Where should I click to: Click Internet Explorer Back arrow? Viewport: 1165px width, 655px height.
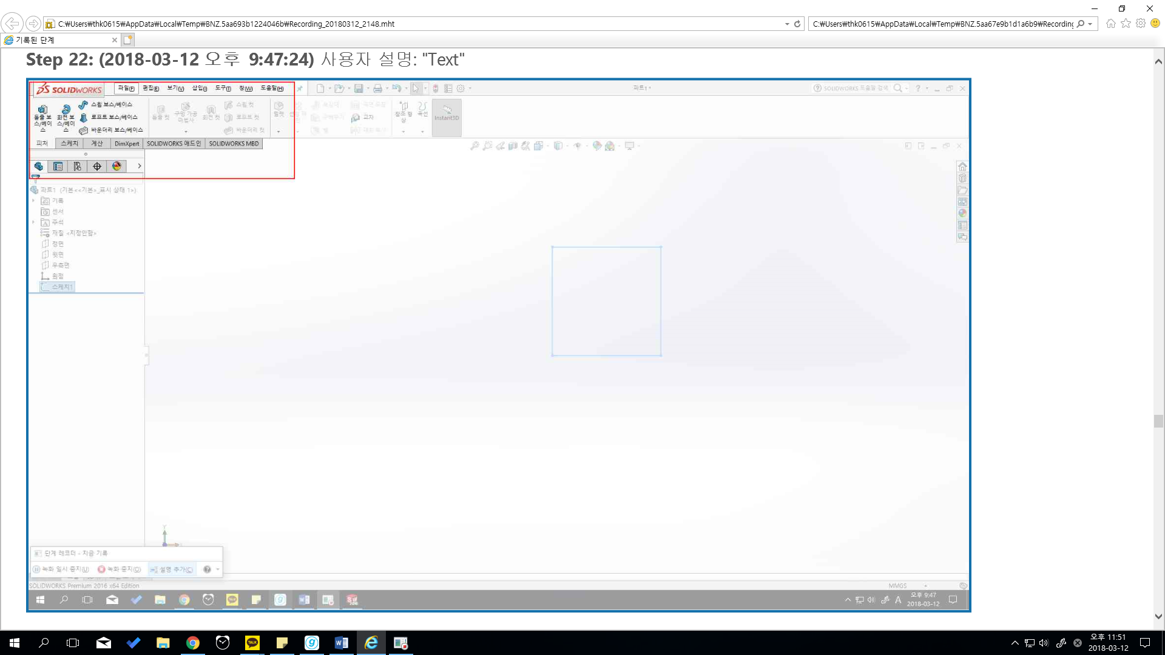(x=12, y=24)
